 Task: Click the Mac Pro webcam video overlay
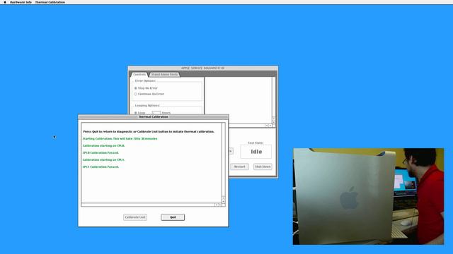[x=368, y=196]
